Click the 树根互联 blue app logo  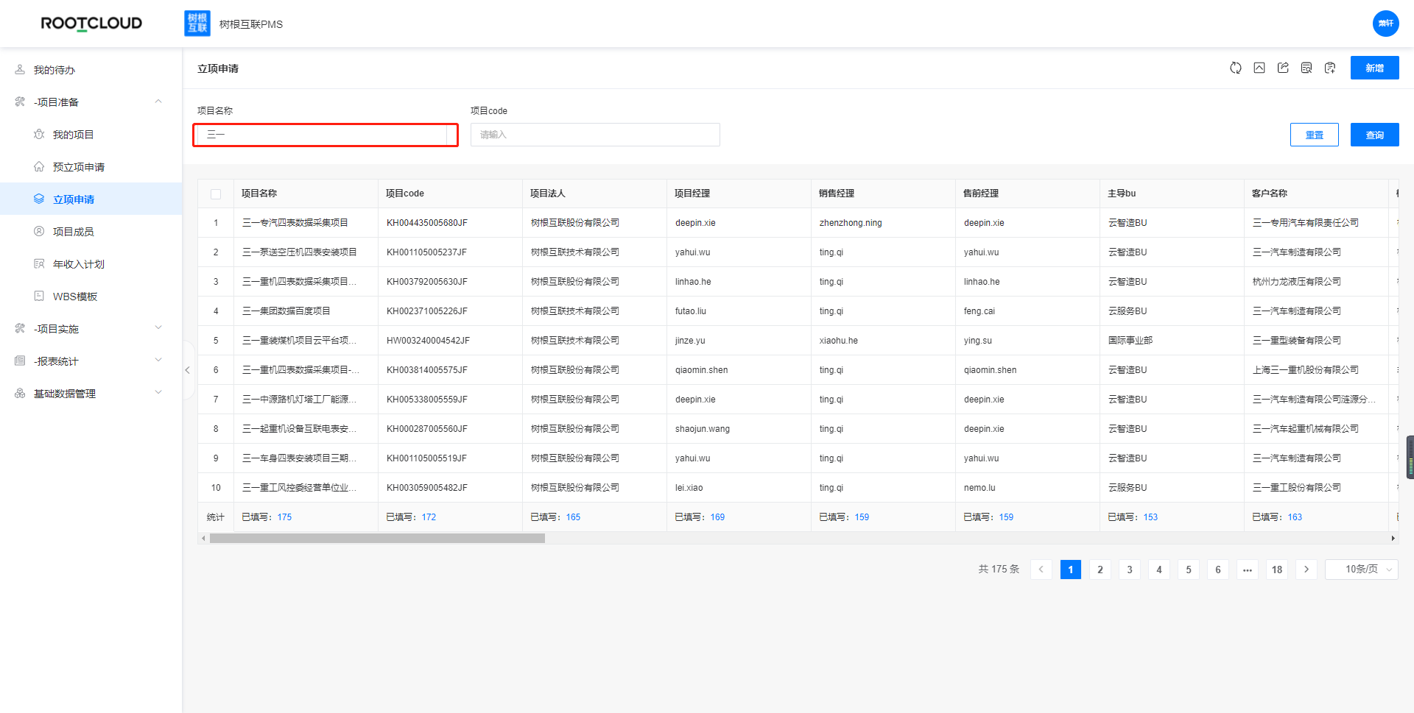197,24
